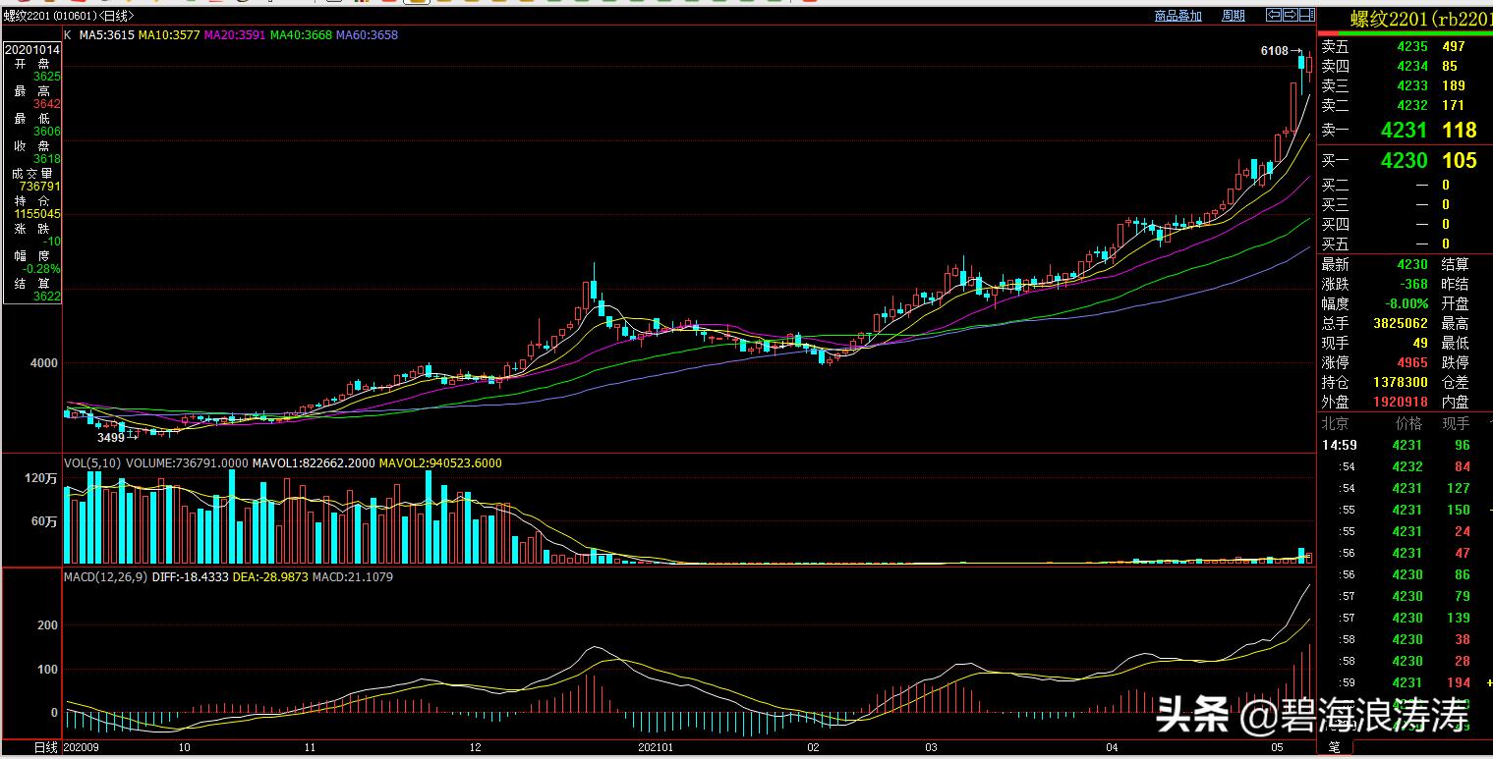Click the 卖二 price 4232
Viewport: 1493px width, 759px height.
[1412, 105]
